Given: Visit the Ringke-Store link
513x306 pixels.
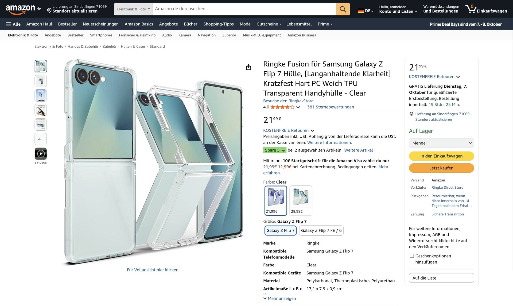Looking at the screenshot, I should pyautogui.click(x=288, y=101).
